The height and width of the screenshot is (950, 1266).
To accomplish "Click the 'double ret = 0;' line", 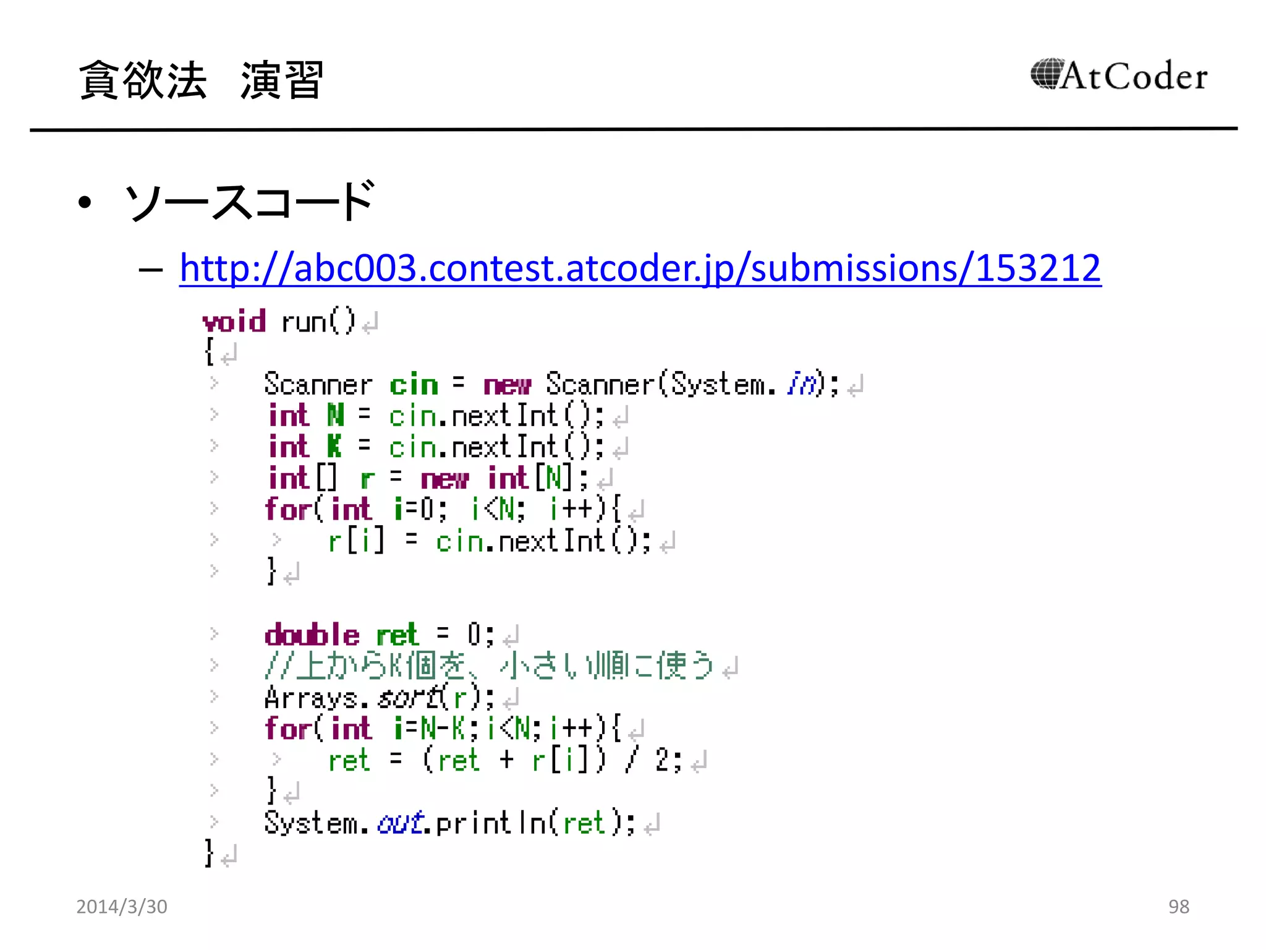I will pos(380,635).
